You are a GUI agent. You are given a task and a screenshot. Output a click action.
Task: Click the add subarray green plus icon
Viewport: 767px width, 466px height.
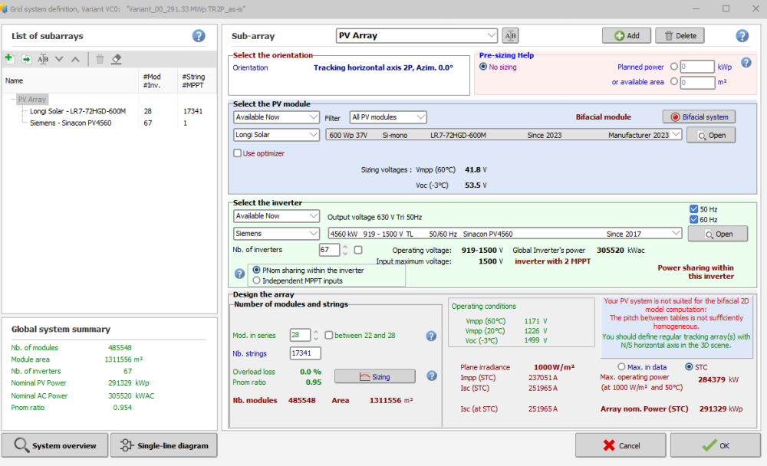(x=9, y=59)
